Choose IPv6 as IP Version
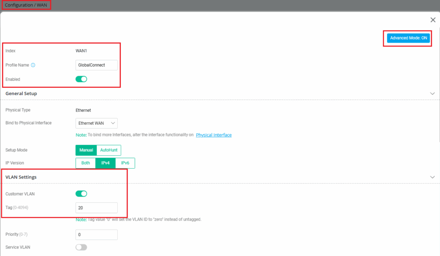This screenshot has width=440, height=256. point(125,163)
